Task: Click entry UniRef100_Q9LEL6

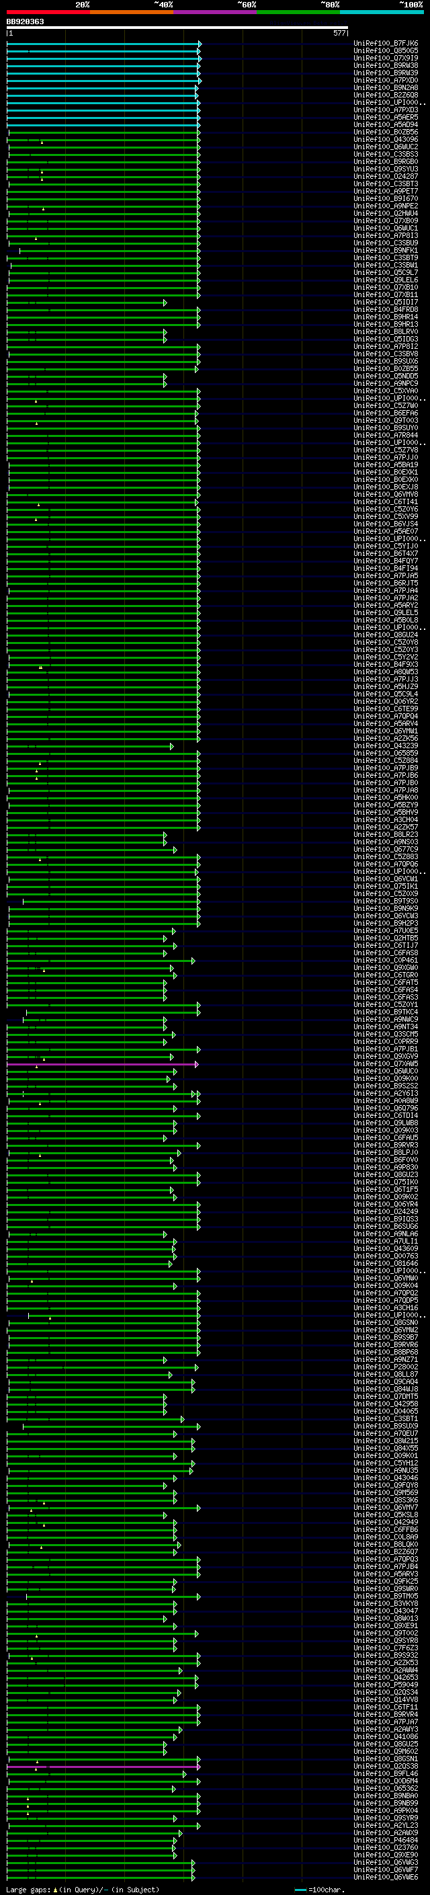Action: point(386,280)
